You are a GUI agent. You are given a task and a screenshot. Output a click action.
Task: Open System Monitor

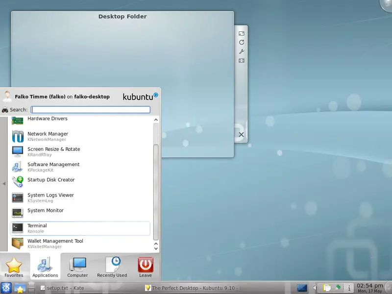tap(80, 213)
